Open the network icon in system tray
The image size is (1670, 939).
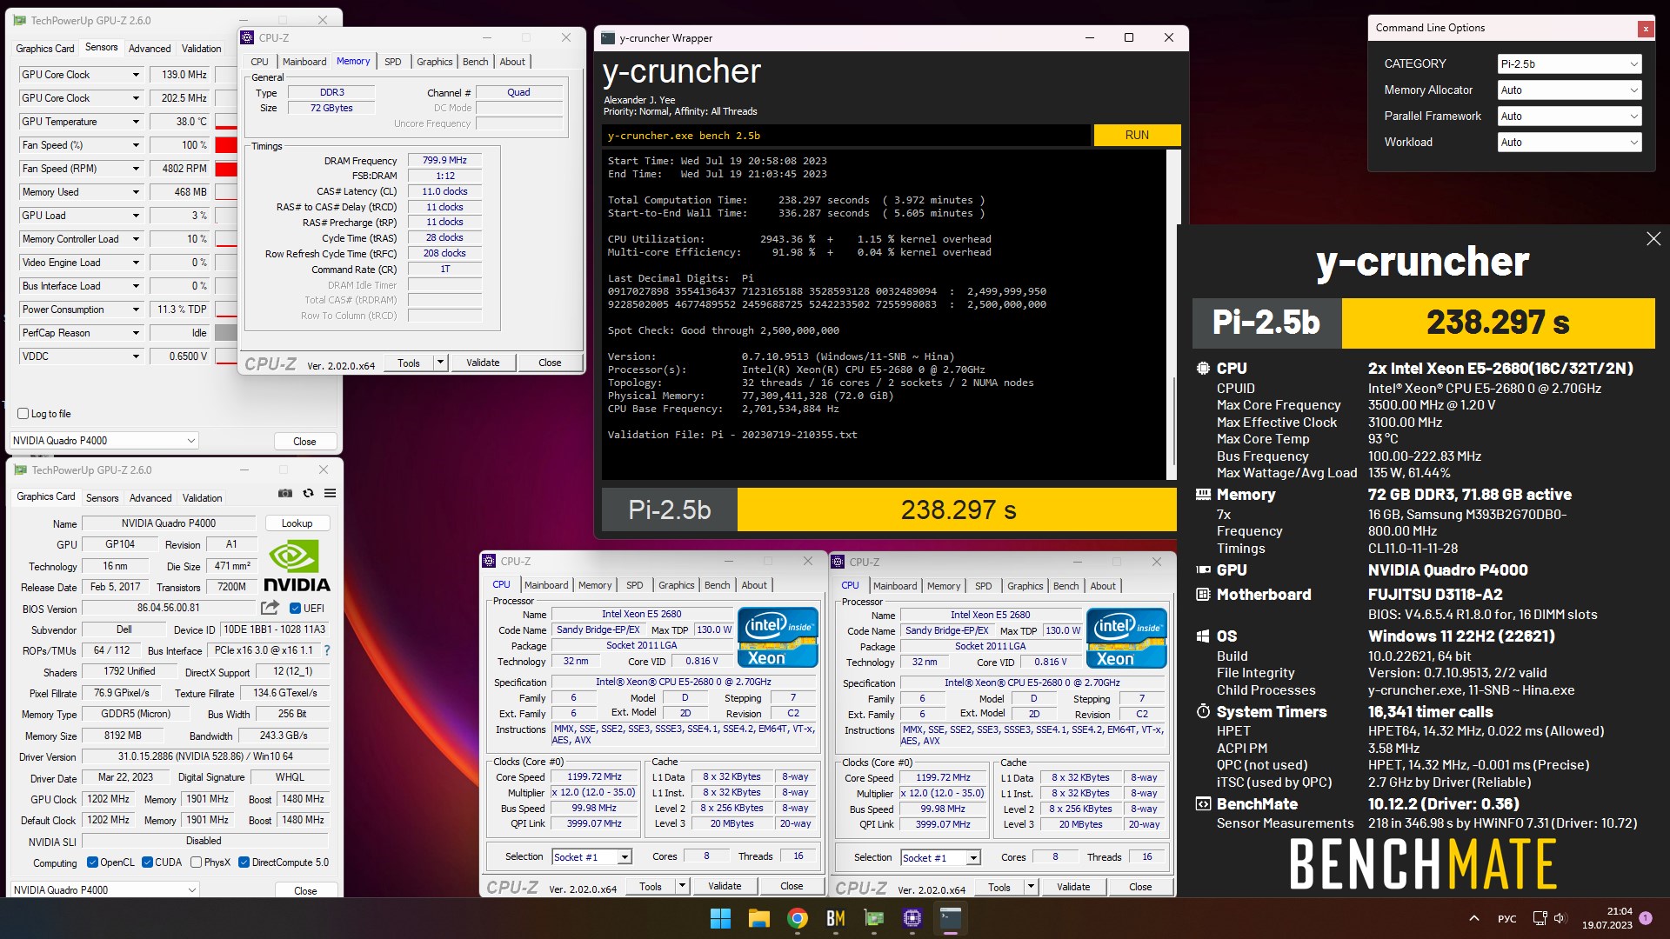(x=1540, y=918)
